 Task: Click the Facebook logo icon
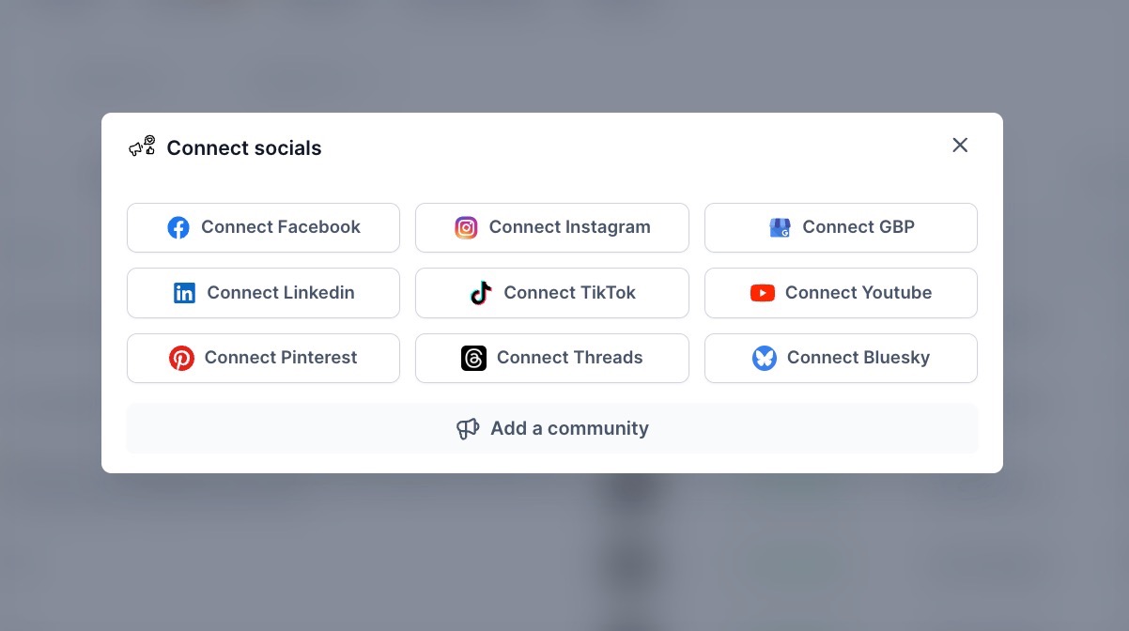[178, 227]
